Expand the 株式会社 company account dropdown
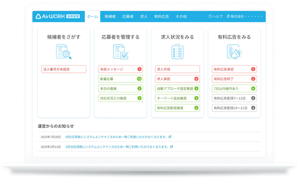The height and width of the screenshot is (181, 299). [x=262, y=16]
